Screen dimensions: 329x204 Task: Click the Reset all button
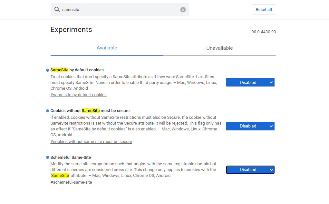point(264,9)
